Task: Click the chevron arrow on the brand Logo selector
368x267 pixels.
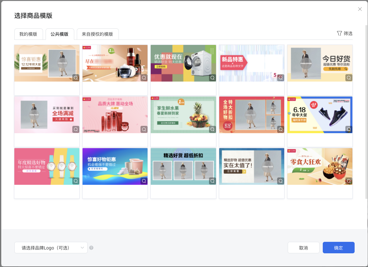Action: pyautogui.click(x=83, y=248)
